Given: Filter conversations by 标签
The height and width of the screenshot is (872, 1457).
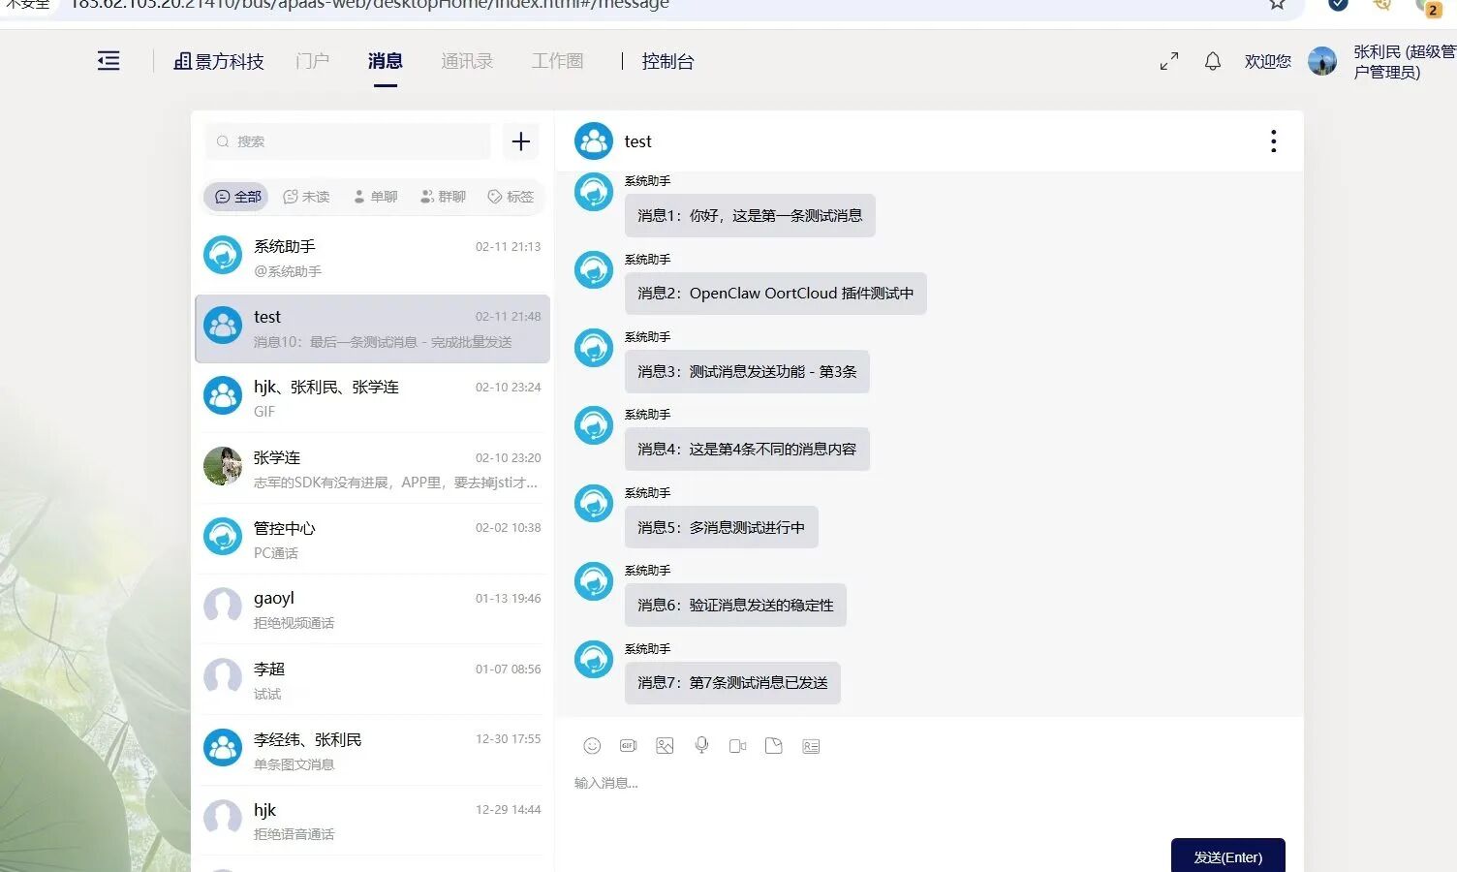Looking at the screenshot, I should pos(511,197).
